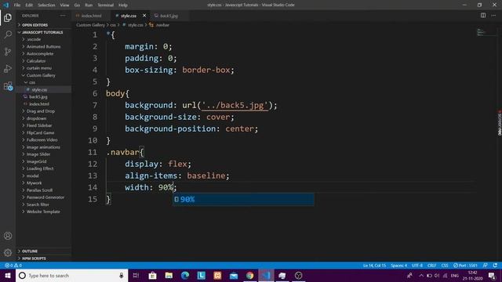
Task: Click Cortana microphone in search box
Action: click(122, 275)
